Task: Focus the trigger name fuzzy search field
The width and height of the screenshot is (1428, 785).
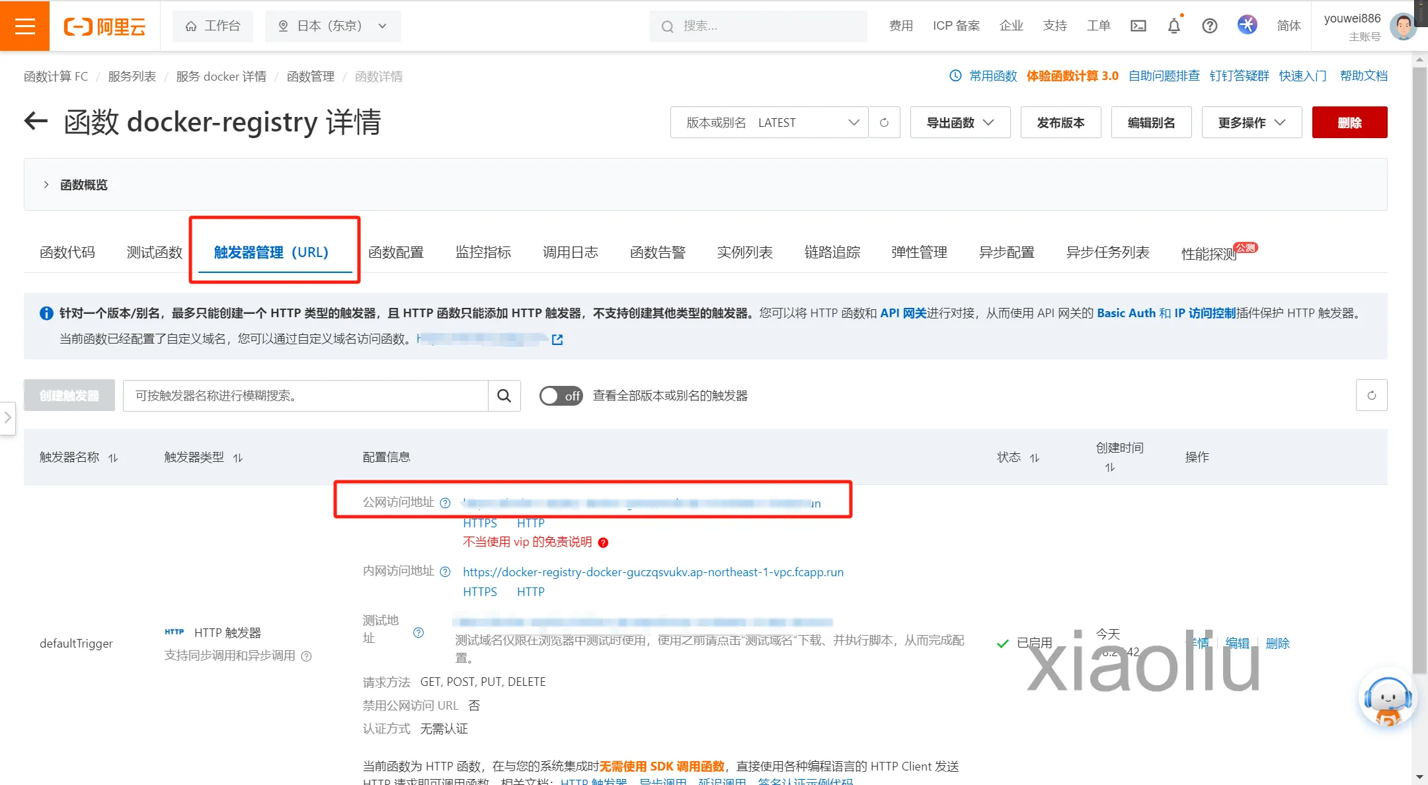Action: coord(305,395)
